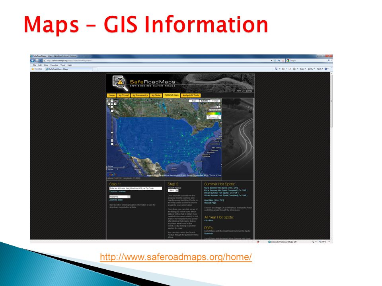Screen dimensions: 382x286
Task: Click the red Stop loading icon
Action: point(283,60)
